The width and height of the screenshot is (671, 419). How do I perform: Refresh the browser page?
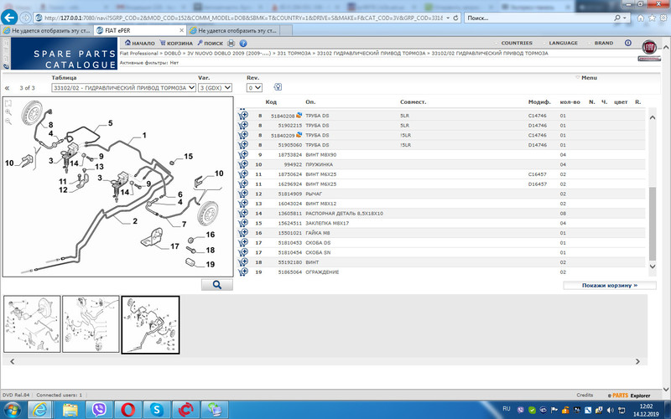coord(455,18)
